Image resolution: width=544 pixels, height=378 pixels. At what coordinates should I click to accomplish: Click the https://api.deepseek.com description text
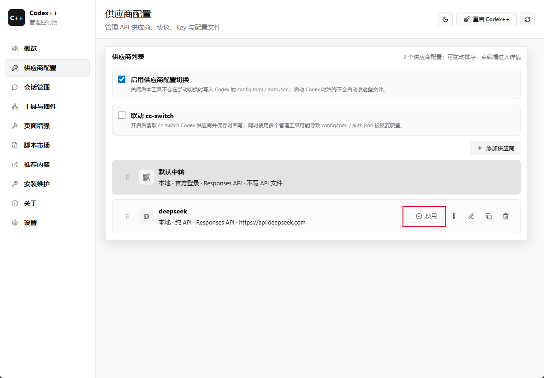(272, 223)
